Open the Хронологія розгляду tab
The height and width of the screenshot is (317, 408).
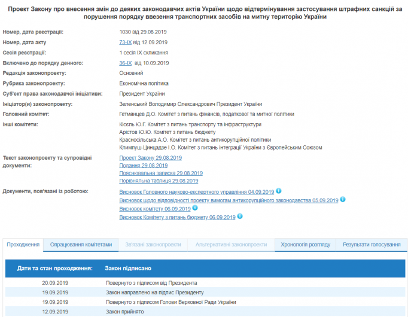click(x=305, y=245)
